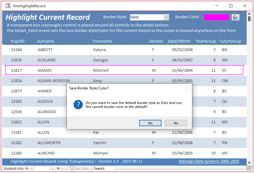Click the Border Style Dots combo box
Viewport: 254px width, 173px height.
[149, 17]
